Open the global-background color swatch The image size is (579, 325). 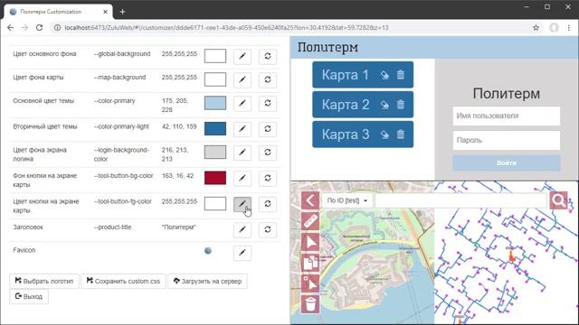[x=215, y=56]
